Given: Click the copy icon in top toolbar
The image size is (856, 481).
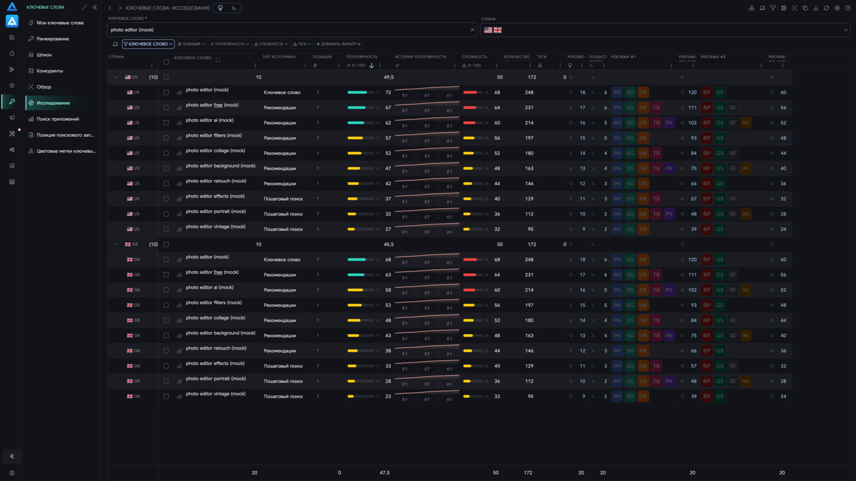Looking at the screenshot, I should [805, 8].
